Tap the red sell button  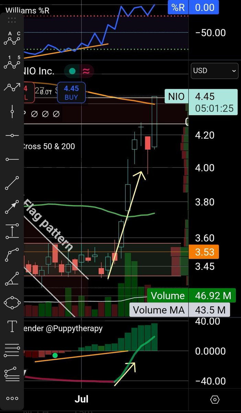(x=29, y=93)
